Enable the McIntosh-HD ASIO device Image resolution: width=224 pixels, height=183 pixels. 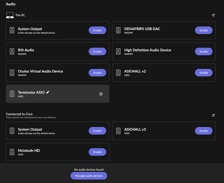click(x=98, y=152)
